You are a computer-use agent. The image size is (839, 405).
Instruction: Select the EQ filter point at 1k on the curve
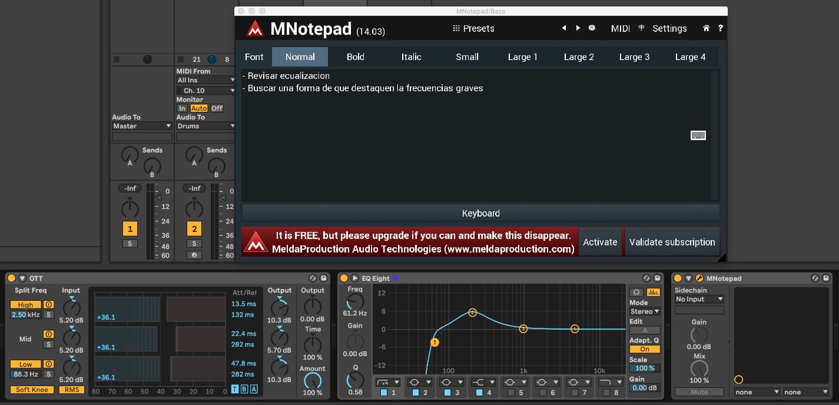click(x=523, y=328)
